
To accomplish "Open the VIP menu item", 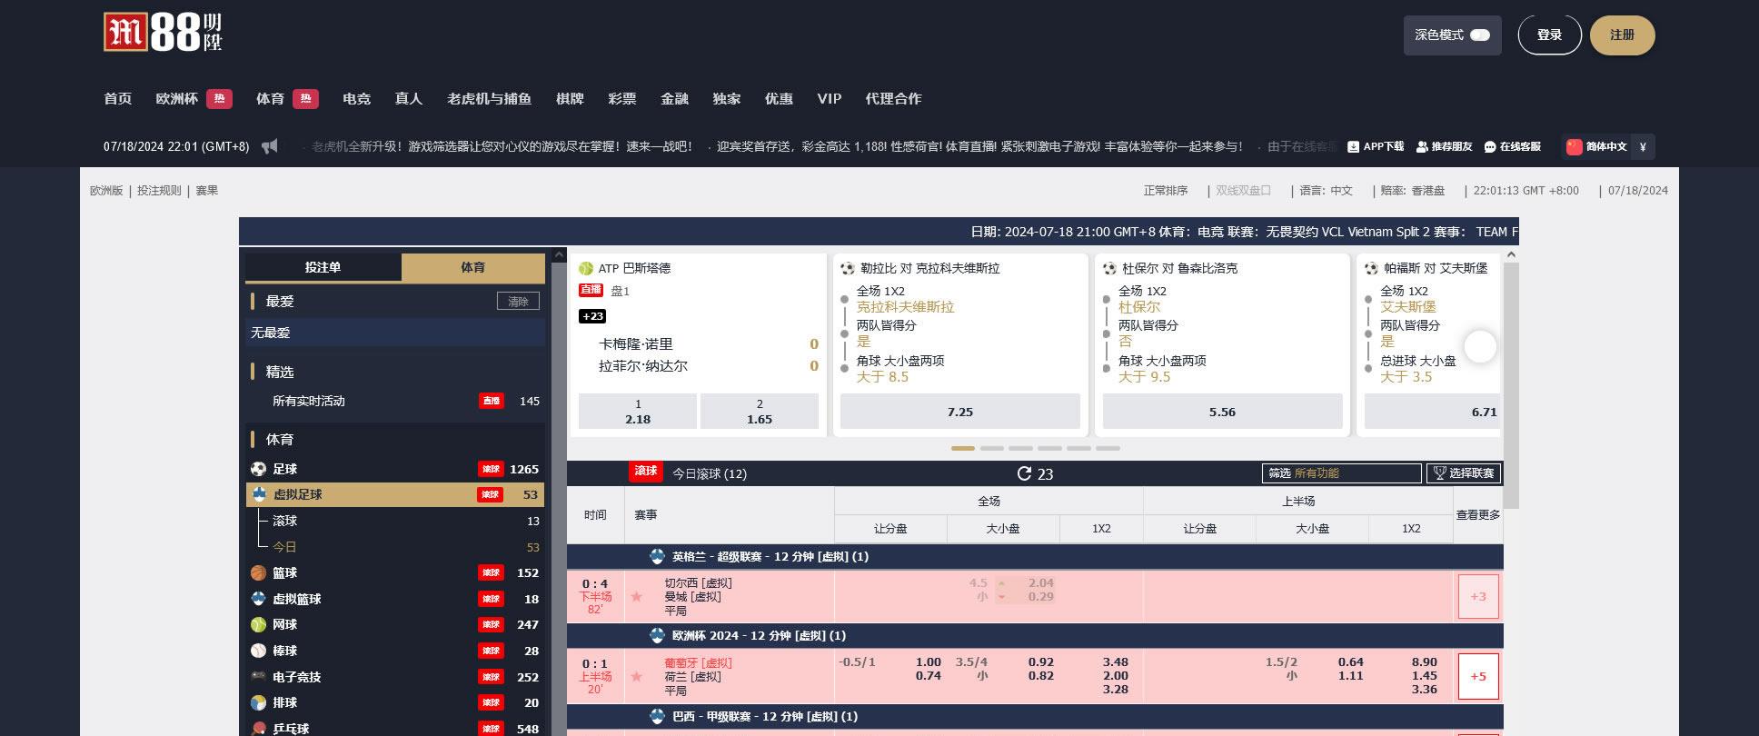I will pyautogui.click(x=830, y=99).
